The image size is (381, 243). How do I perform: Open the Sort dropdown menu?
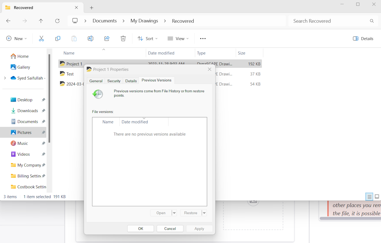pyautogui.click(x=148, y=39)
